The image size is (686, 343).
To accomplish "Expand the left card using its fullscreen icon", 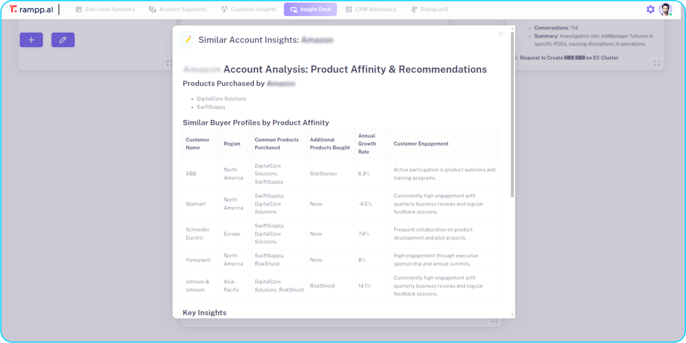I will (x=169, y=64).
